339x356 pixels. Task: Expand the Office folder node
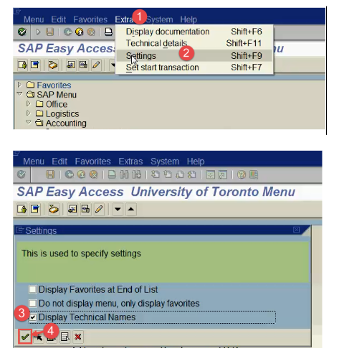point(29,103)
